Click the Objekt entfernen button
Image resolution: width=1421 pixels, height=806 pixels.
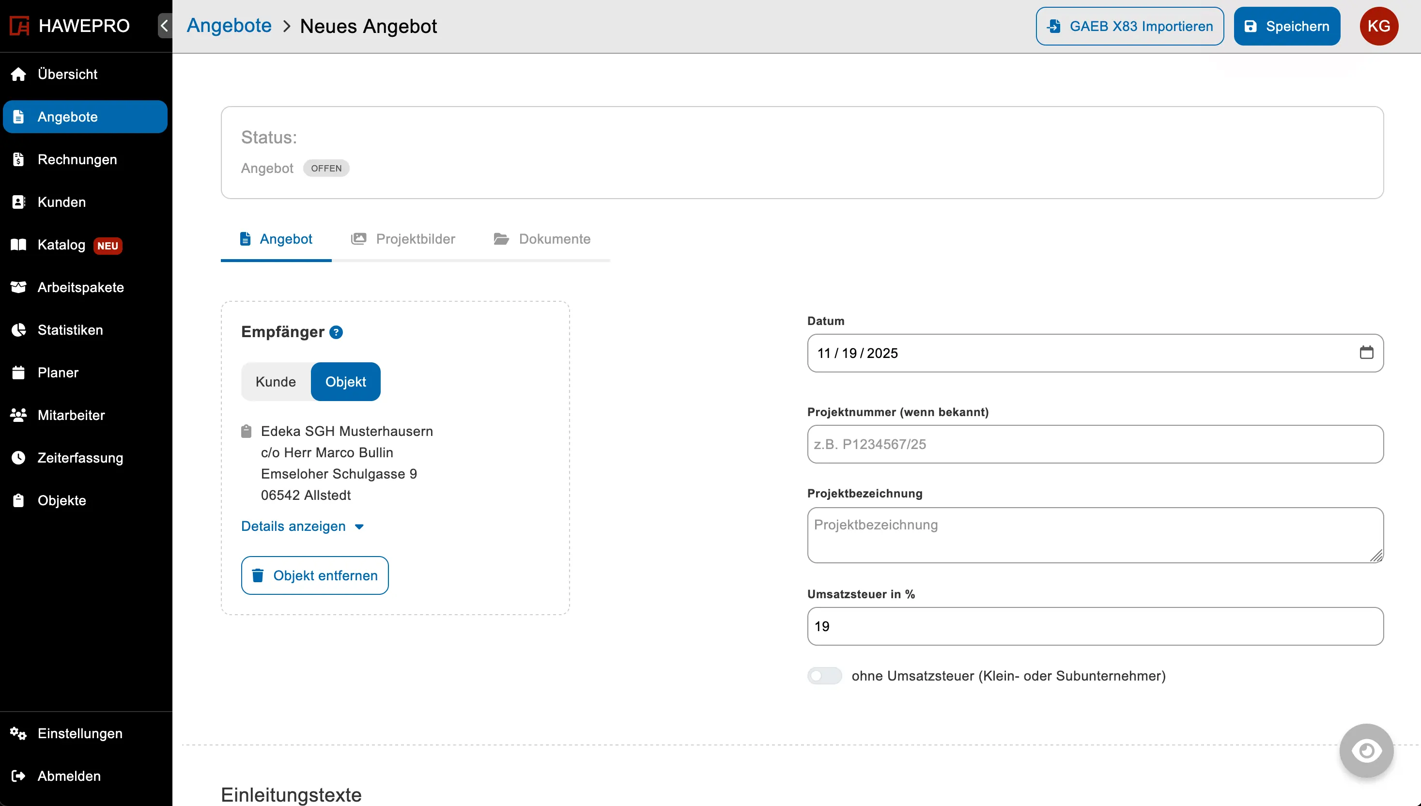tap(314, 576)
